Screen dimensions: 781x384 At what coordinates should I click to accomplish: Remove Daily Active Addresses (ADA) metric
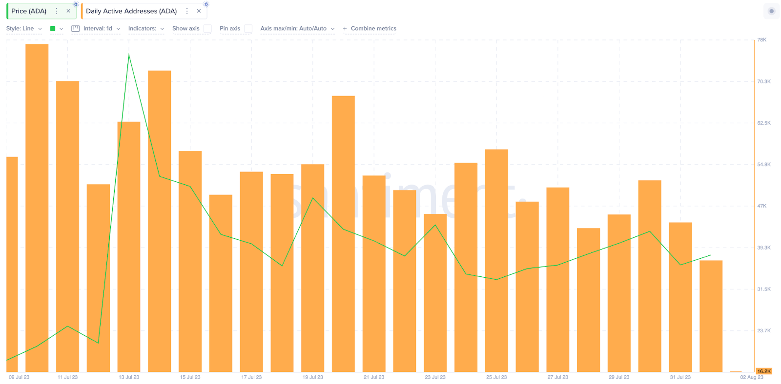click(x=199, y=11)
